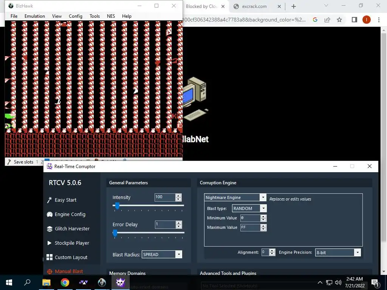Toggle Chrome side panel icon

[354, 20]
